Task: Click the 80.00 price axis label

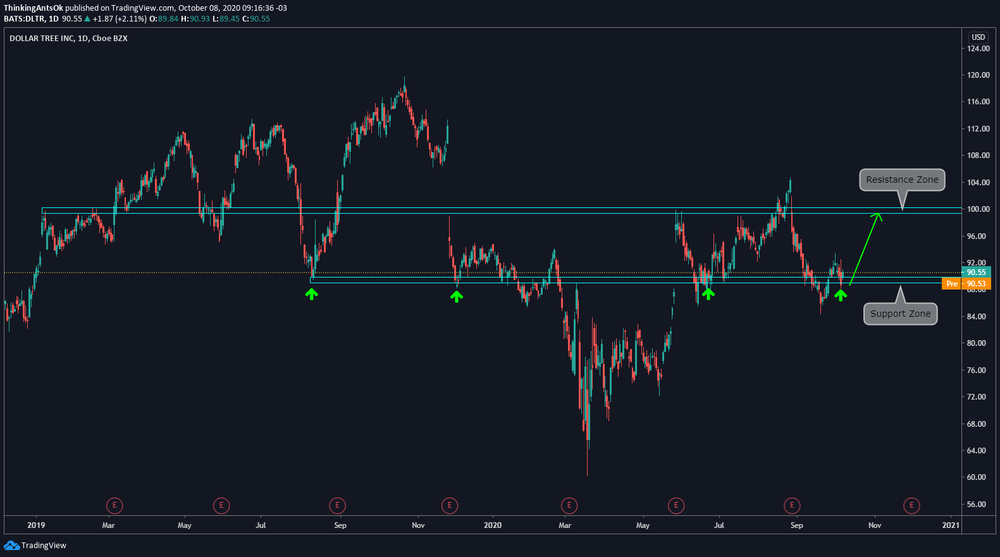Action: coord(977,343)
